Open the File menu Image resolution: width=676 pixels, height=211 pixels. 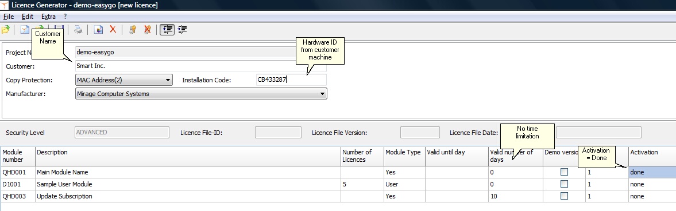click(x=9, y=17)
